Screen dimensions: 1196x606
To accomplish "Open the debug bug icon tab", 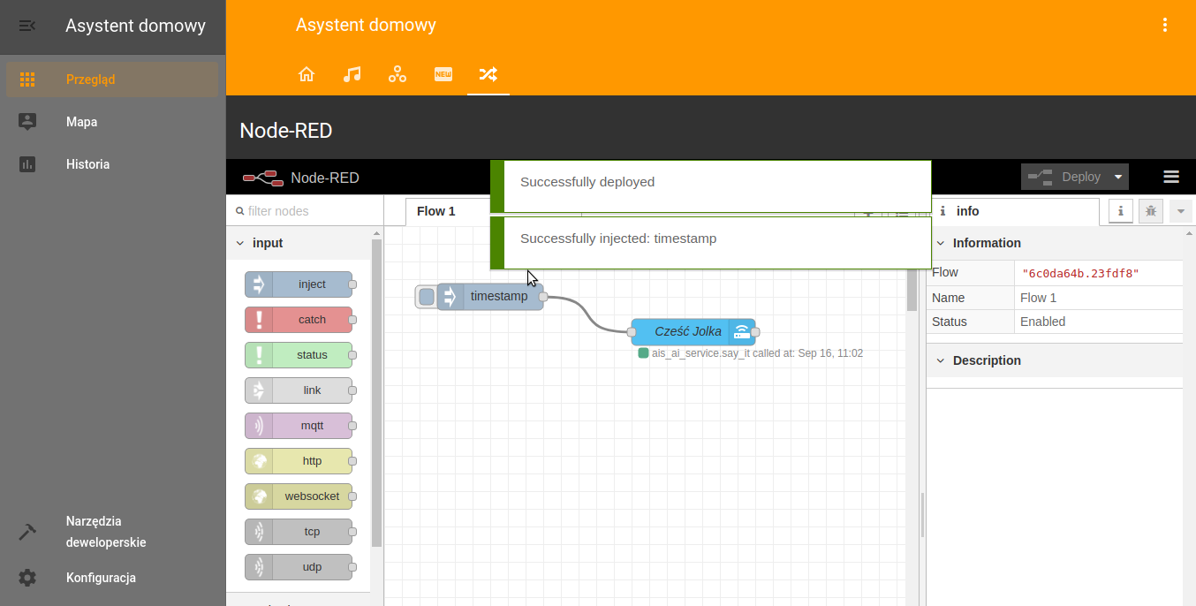I will point(1151,211).
